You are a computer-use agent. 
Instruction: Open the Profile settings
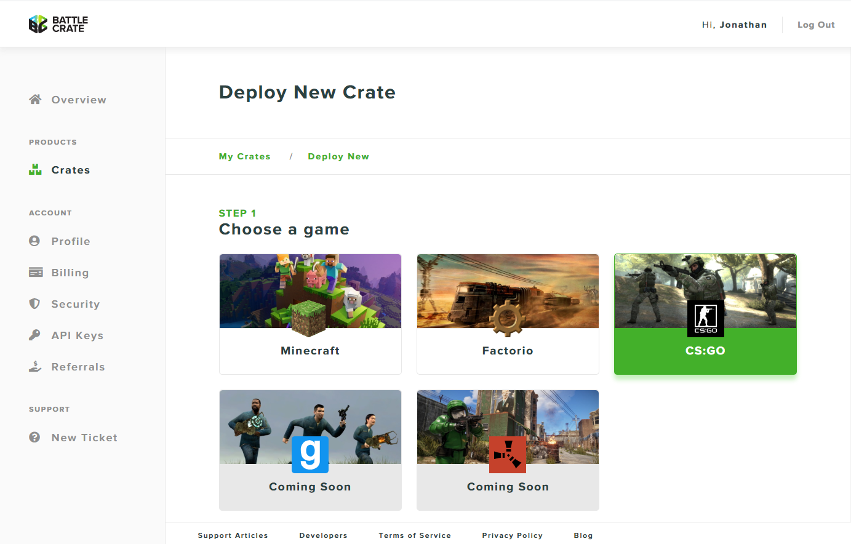click(71, 241)
